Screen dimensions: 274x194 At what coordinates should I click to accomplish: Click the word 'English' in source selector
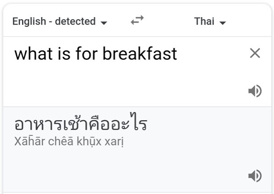click(x=29, y=22)
